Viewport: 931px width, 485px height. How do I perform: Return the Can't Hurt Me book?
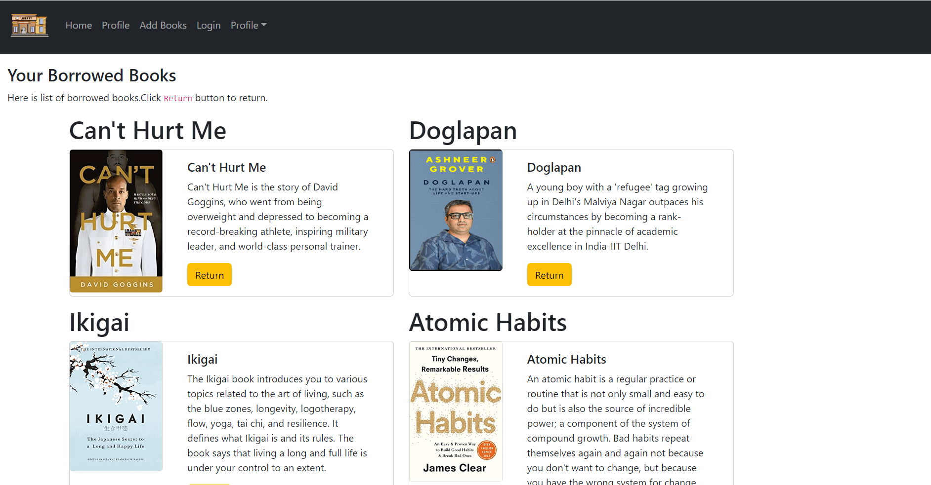click(x=210, y=275)
